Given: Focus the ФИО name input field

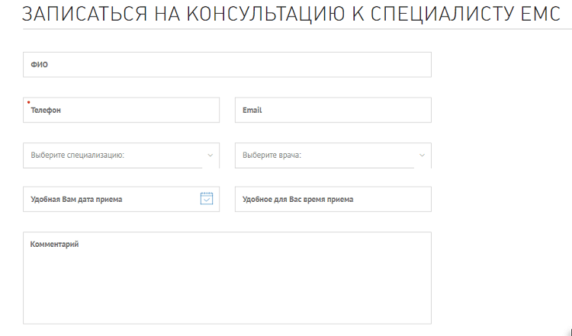Looking at the screenshot, I should click(x=227, y=65).
